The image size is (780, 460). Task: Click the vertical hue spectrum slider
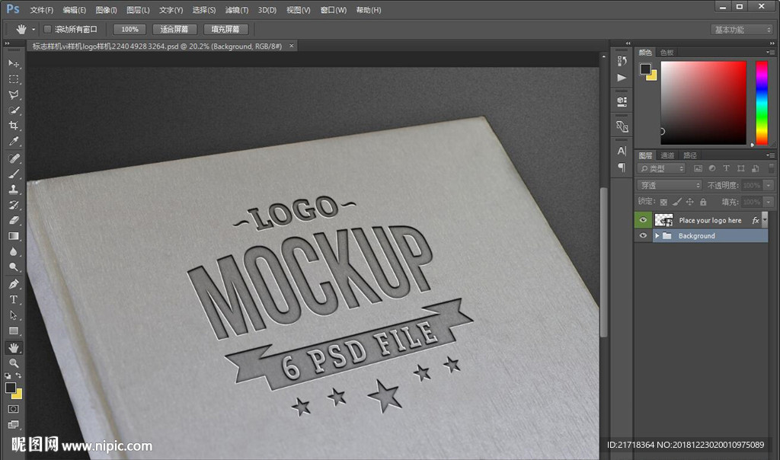tap(761, 102)
